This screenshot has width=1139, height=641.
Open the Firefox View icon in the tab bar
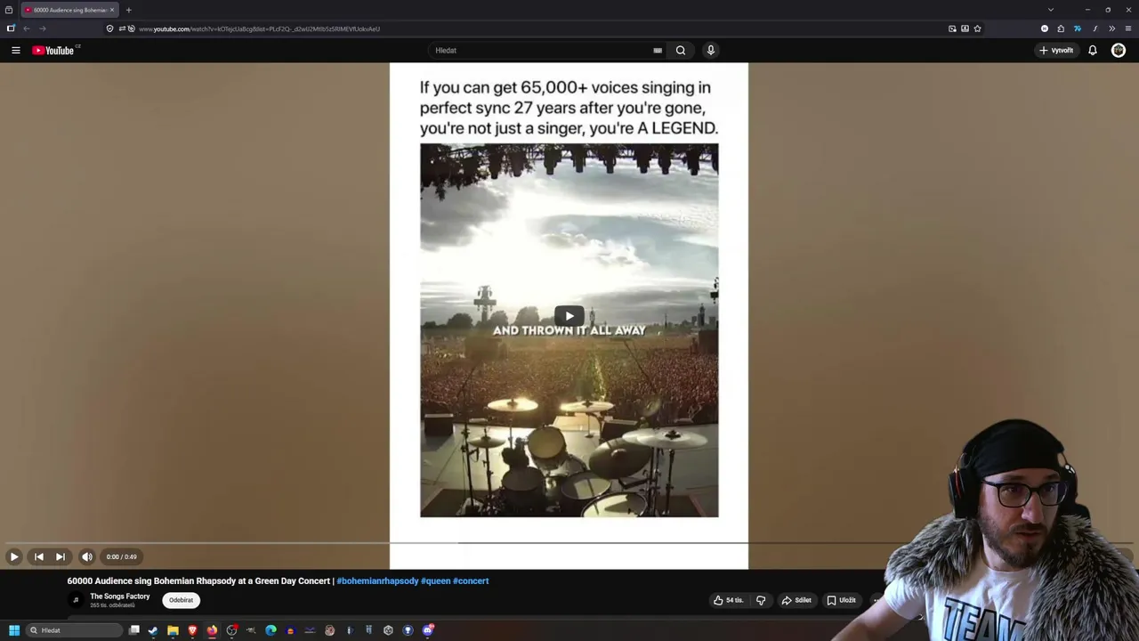click(9, 10)
